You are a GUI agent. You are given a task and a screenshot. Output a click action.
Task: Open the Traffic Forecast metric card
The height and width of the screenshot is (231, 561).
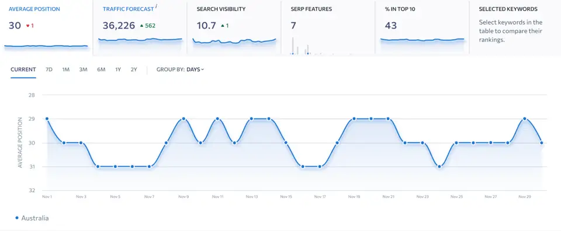[x=140, y=28]
